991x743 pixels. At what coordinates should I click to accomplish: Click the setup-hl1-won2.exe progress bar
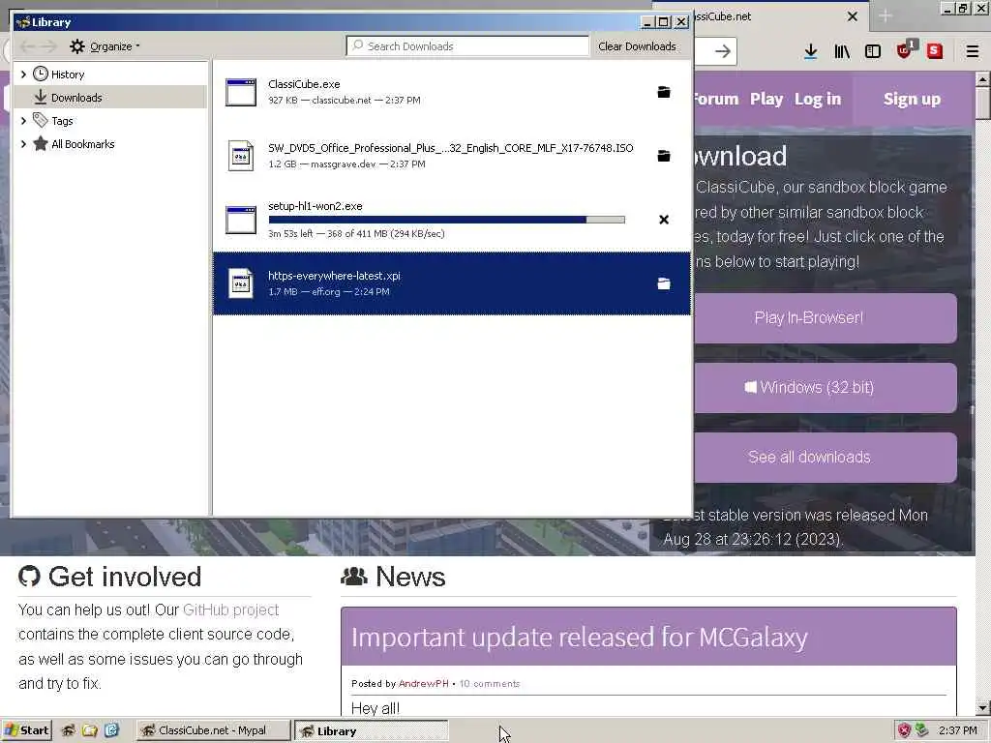(447, 220)
